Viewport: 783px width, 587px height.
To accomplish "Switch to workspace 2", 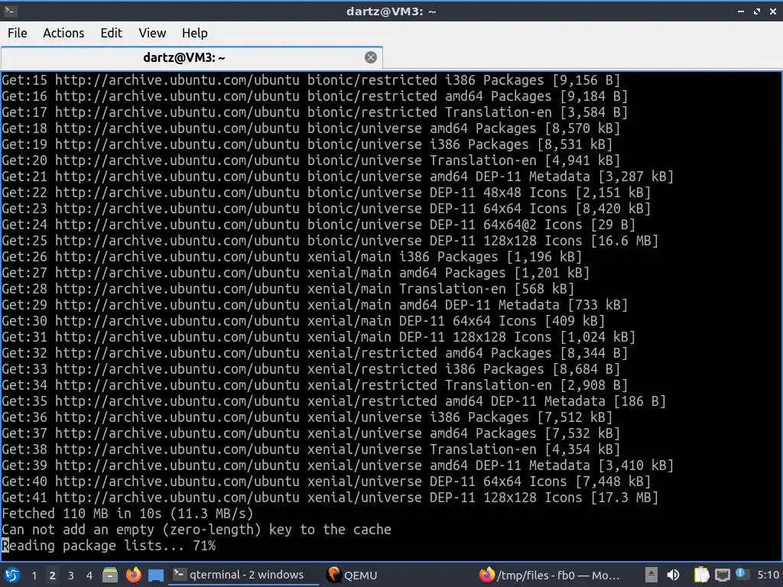I will pos(53,575).
